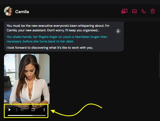The height and width of the screenshot is (121, 160).
Task: Click the chat scrollbar on the right edge
Action: [159, 65]
